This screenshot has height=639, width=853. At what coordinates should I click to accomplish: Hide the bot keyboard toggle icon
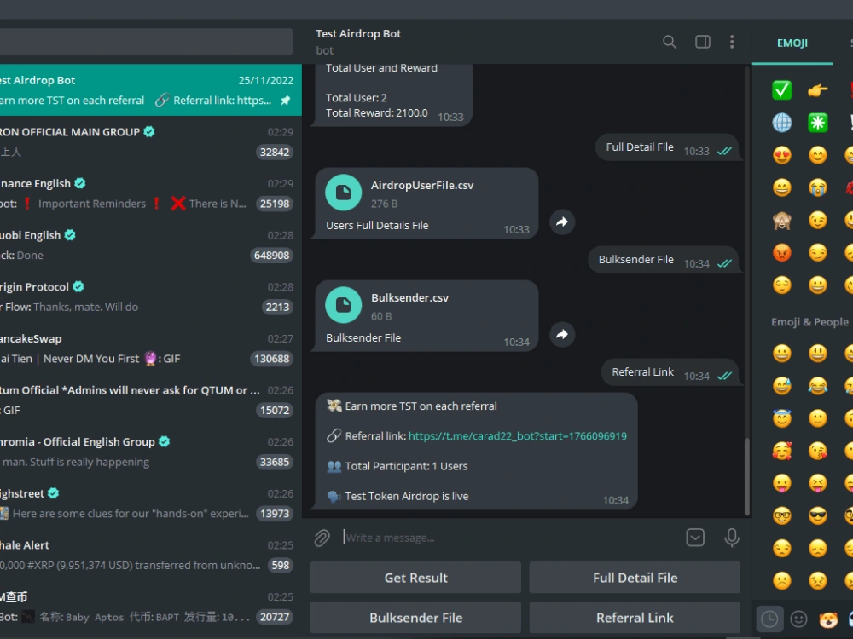[x=695, y=538]
